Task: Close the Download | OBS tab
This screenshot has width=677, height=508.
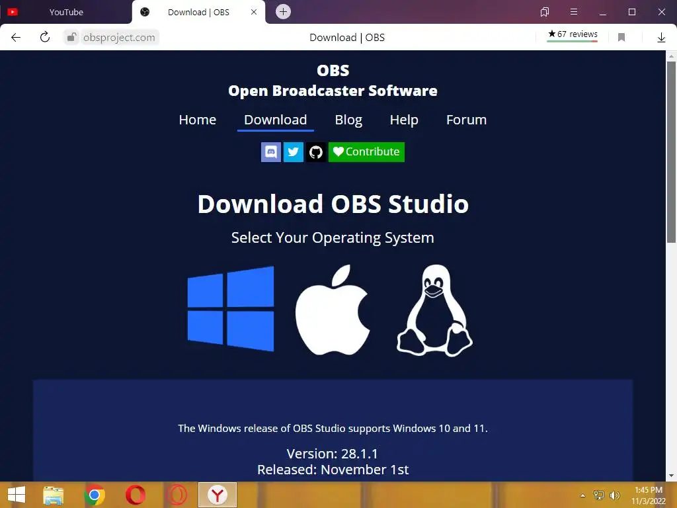Action: [x=254, y=12]
